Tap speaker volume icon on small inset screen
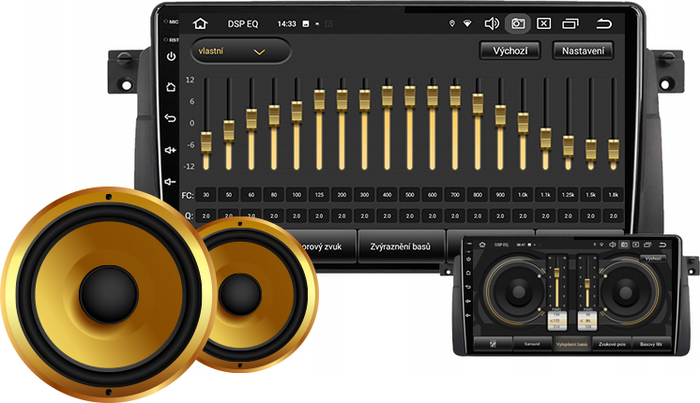Viewport: 700px width, 403px height. click(613, 245)
